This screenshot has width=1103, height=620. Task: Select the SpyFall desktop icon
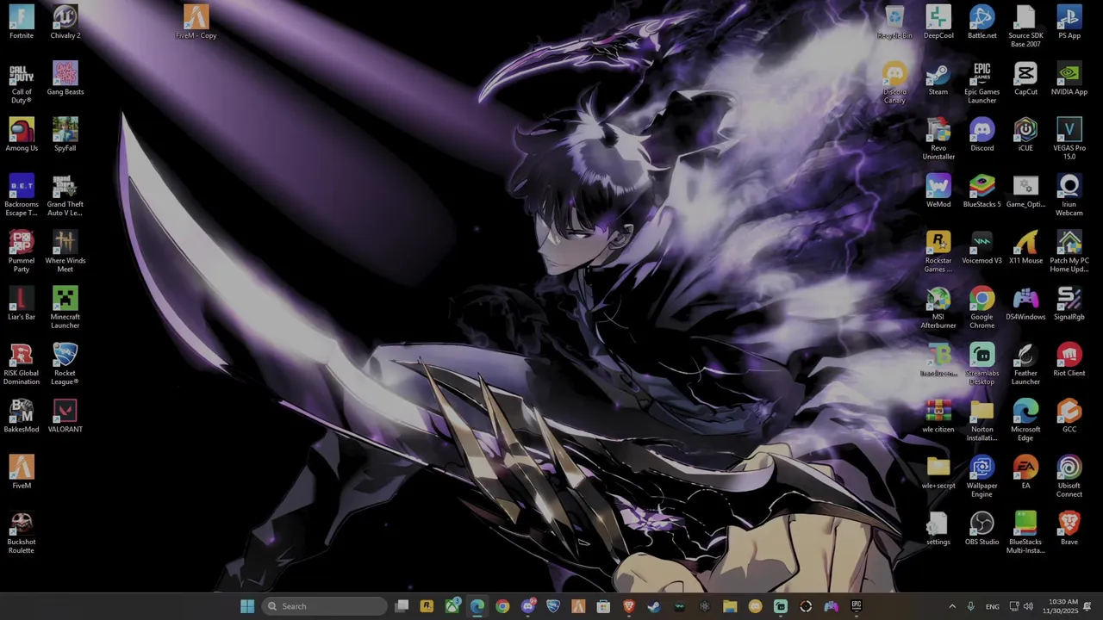tap(65, 134)
